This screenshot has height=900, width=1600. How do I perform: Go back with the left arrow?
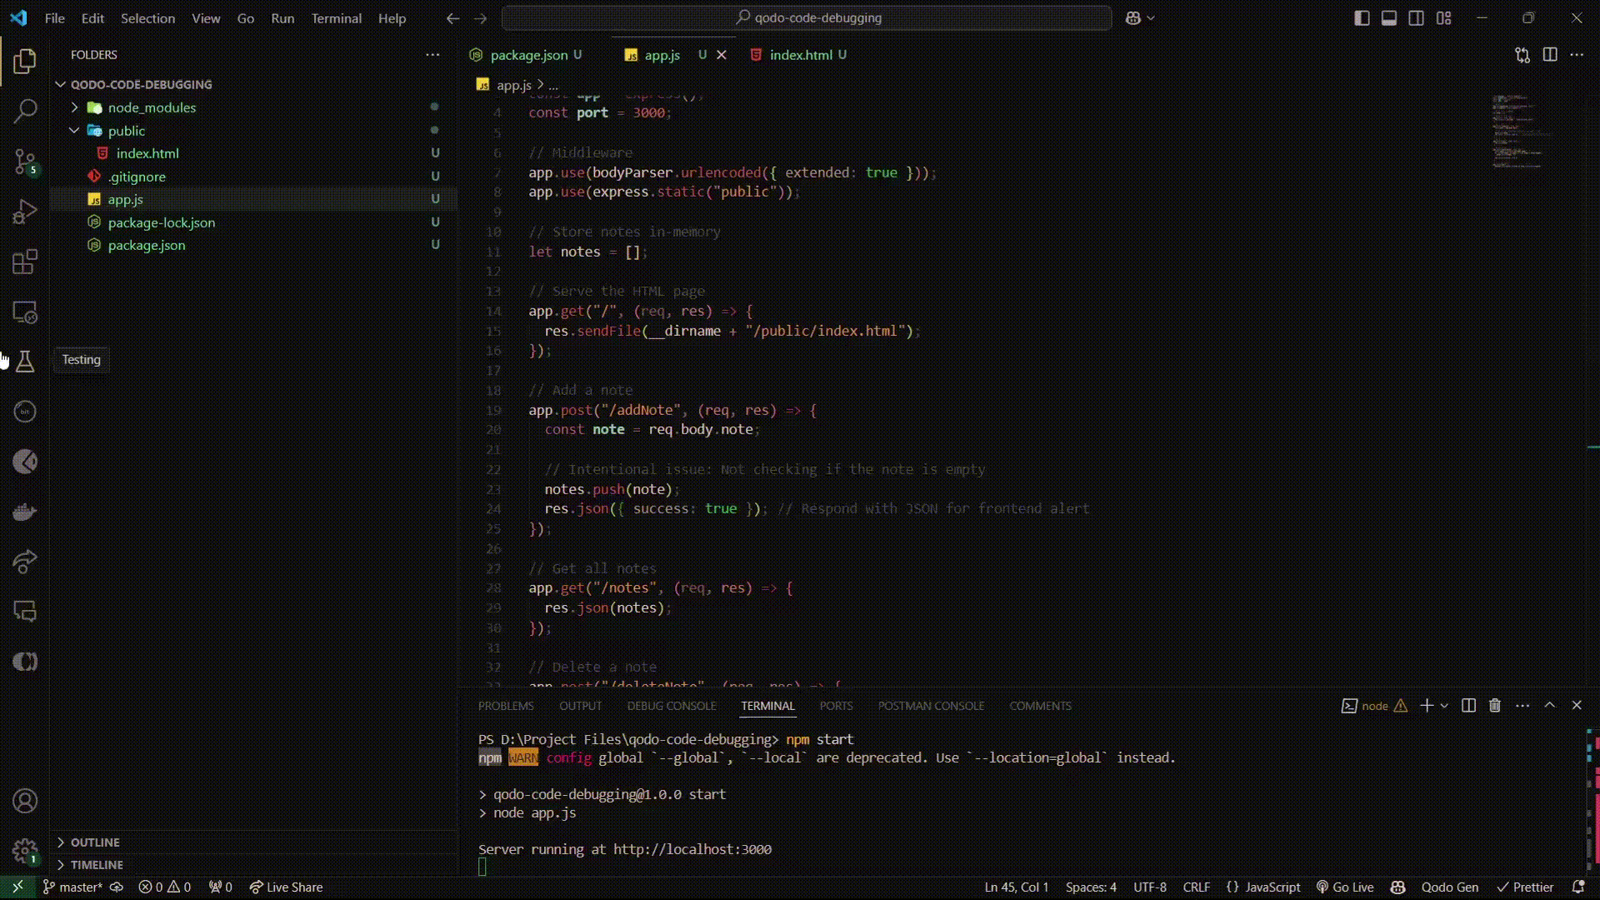[452, 17]
